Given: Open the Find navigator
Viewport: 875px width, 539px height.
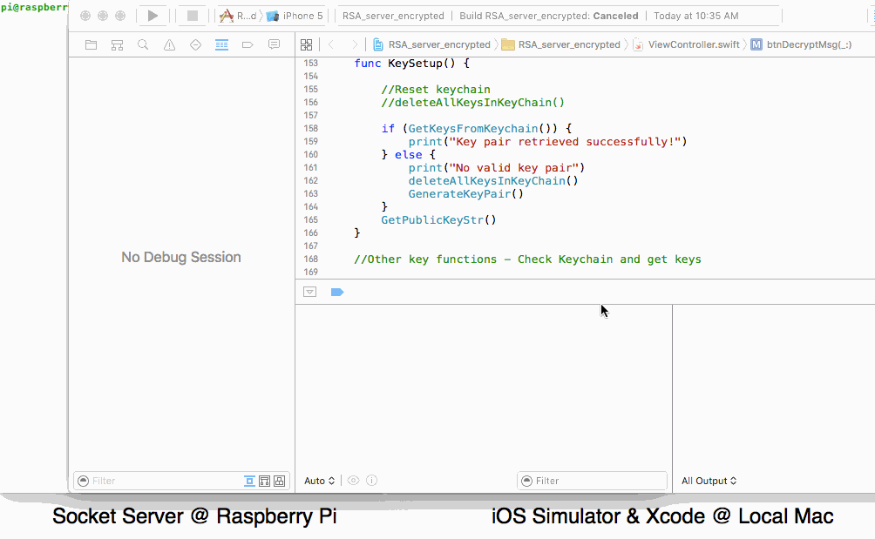Looking at the screenshot, I should click(143, 44).
